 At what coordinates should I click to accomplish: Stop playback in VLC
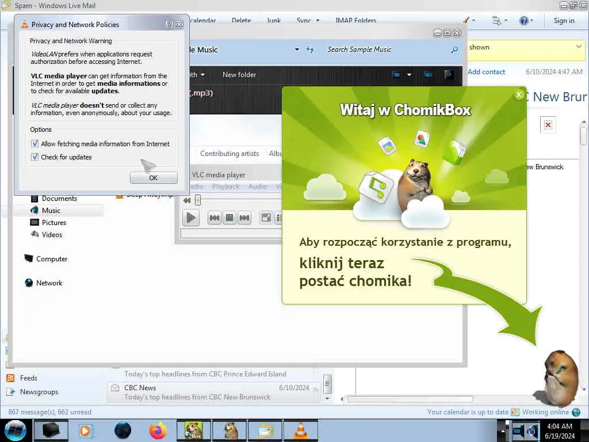[230, 218]
